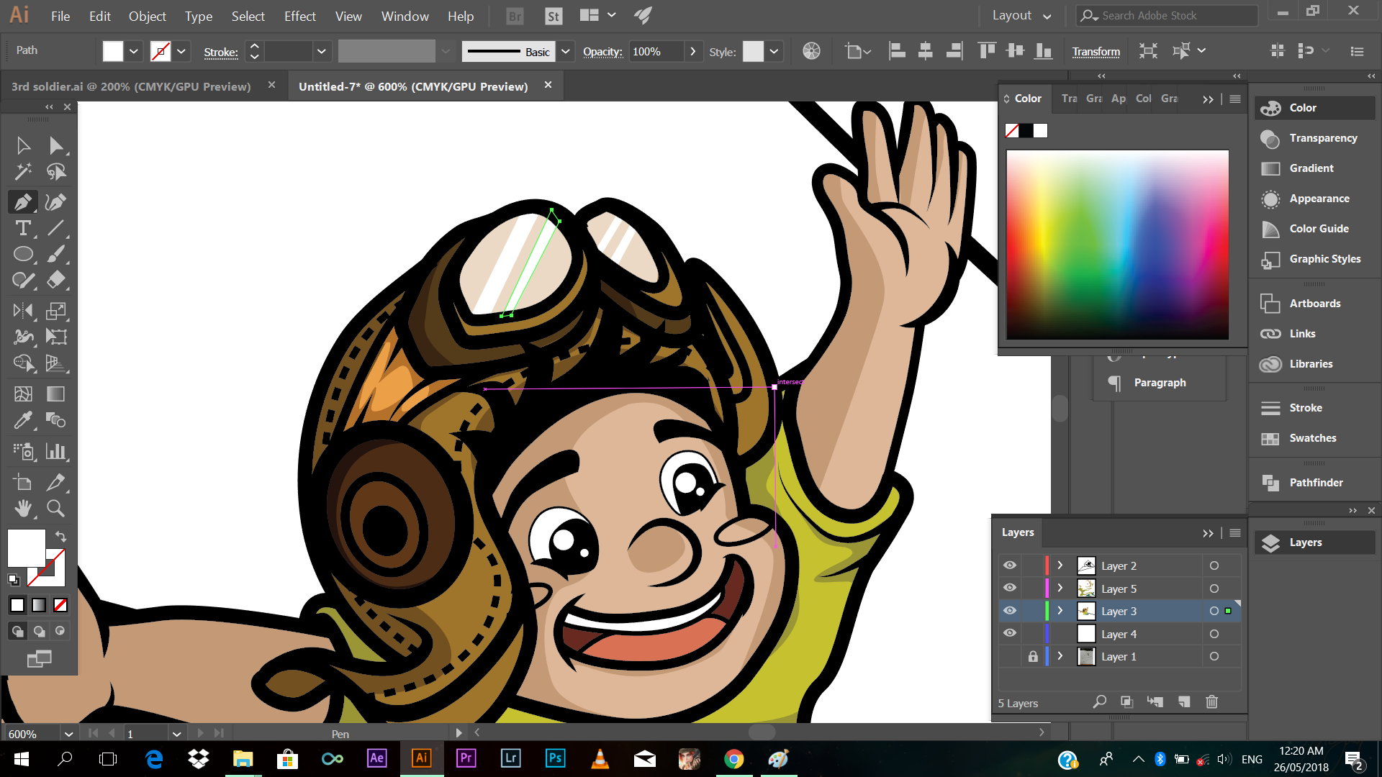Click the Opacity value field
Image resolution: width=1382 pixels, height=777 pixels.
coord(656,51)
